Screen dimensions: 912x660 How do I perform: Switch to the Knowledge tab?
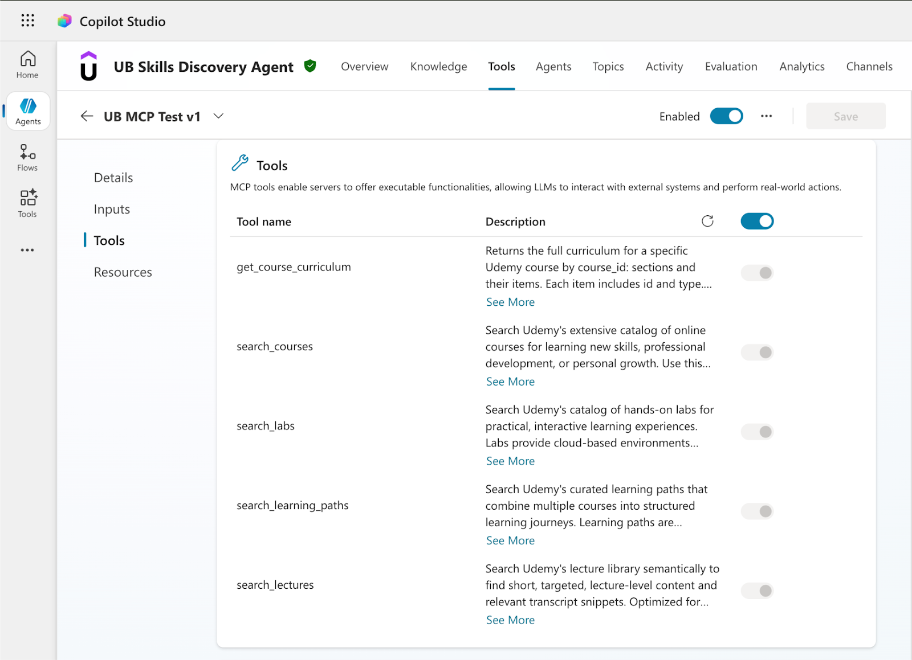tap(438, 67)
